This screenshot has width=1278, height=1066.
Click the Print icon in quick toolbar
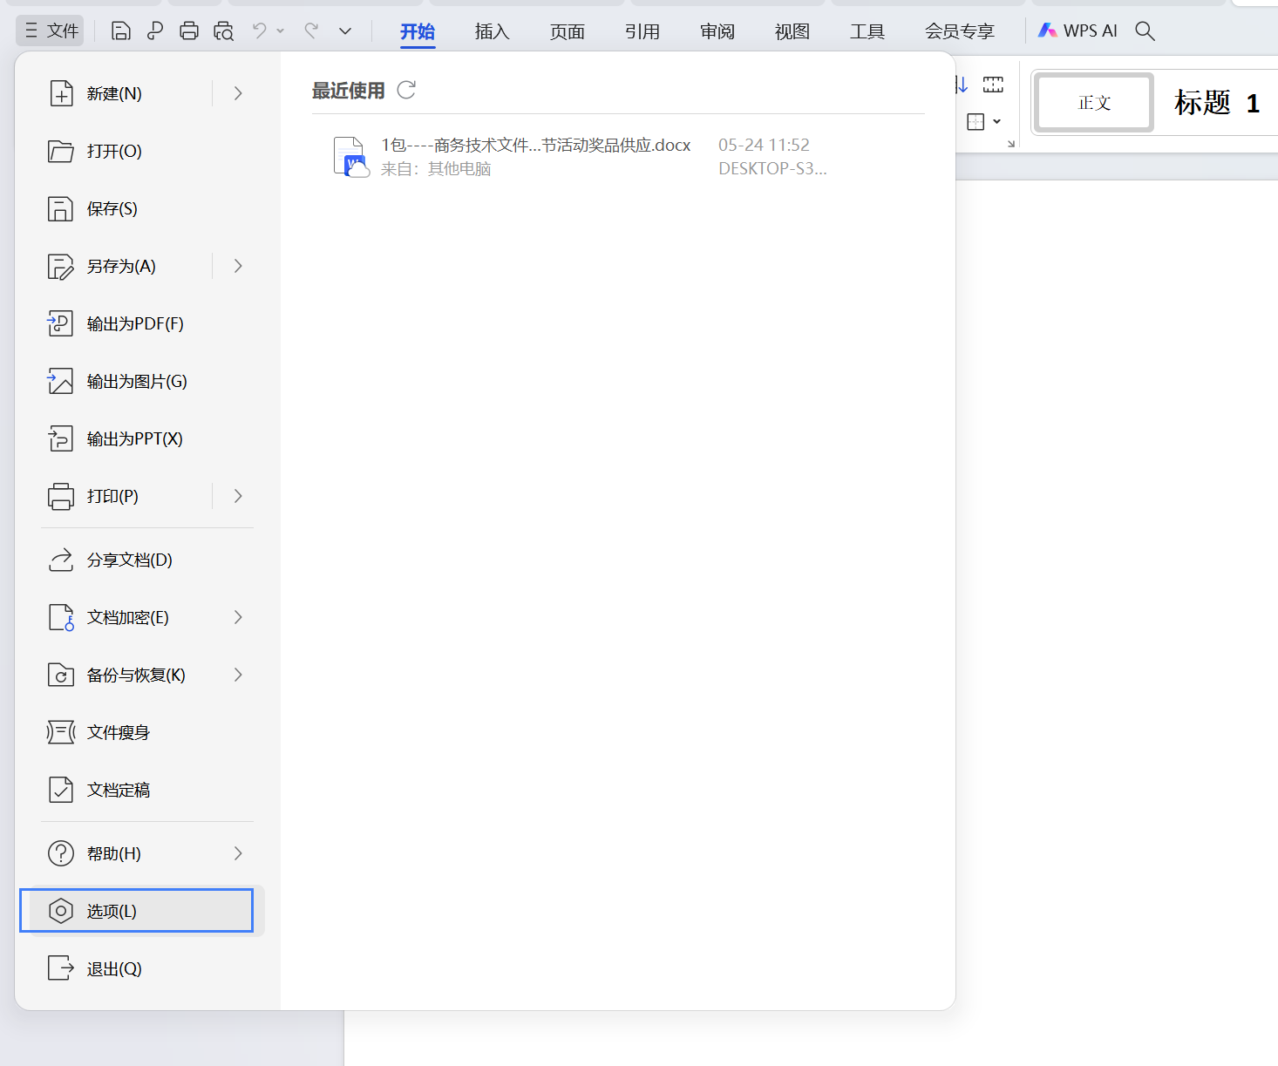(189, 31)
